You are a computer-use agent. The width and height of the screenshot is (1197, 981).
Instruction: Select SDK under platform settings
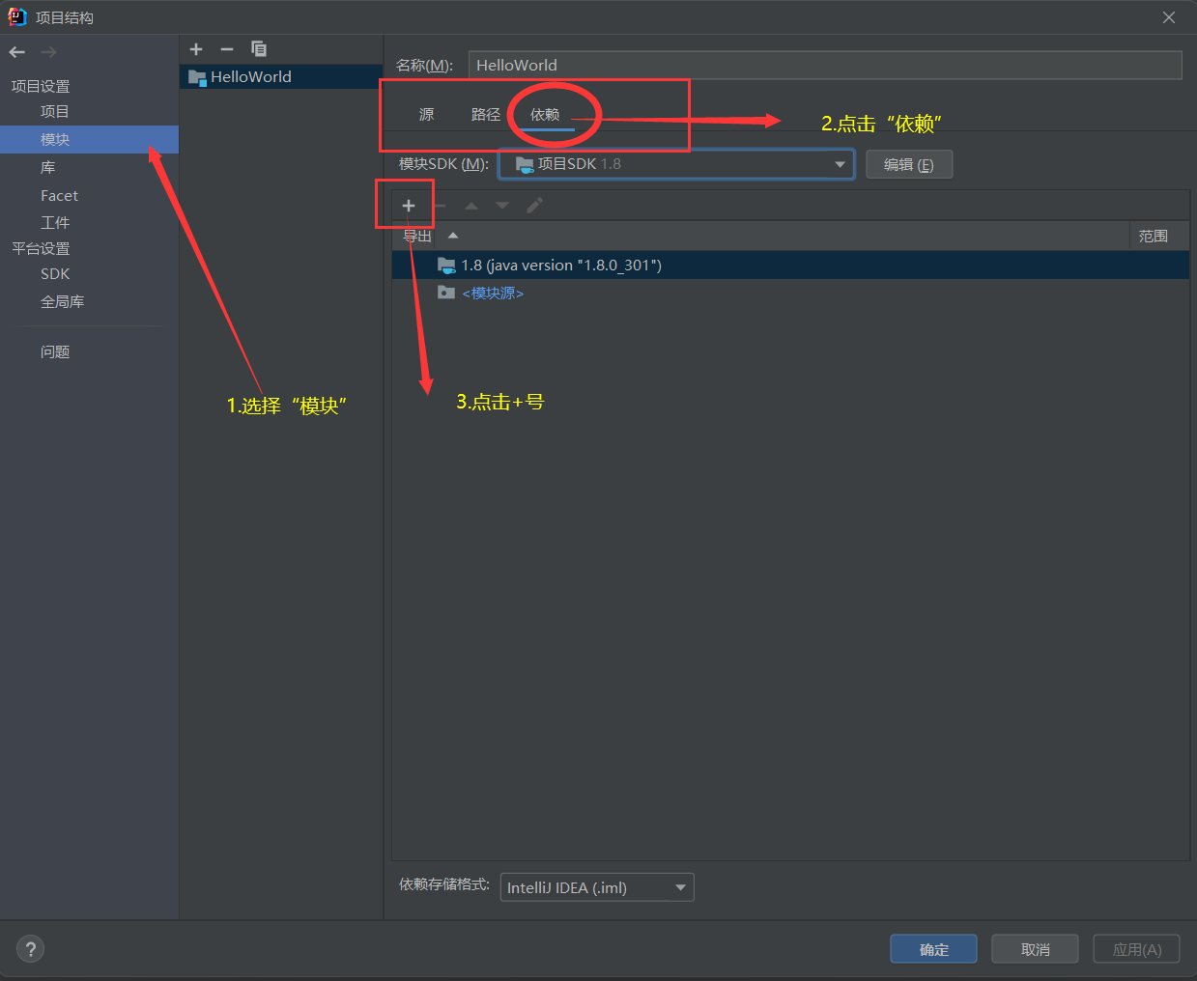pyautogui.click(x=55, y=274)
